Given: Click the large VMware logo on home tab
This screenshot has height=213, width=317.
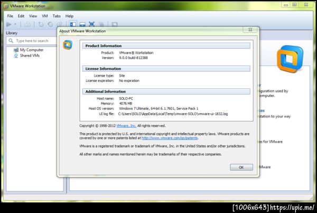Looking at the screenshot, I should pyautogui.click(x=290, y=59).
